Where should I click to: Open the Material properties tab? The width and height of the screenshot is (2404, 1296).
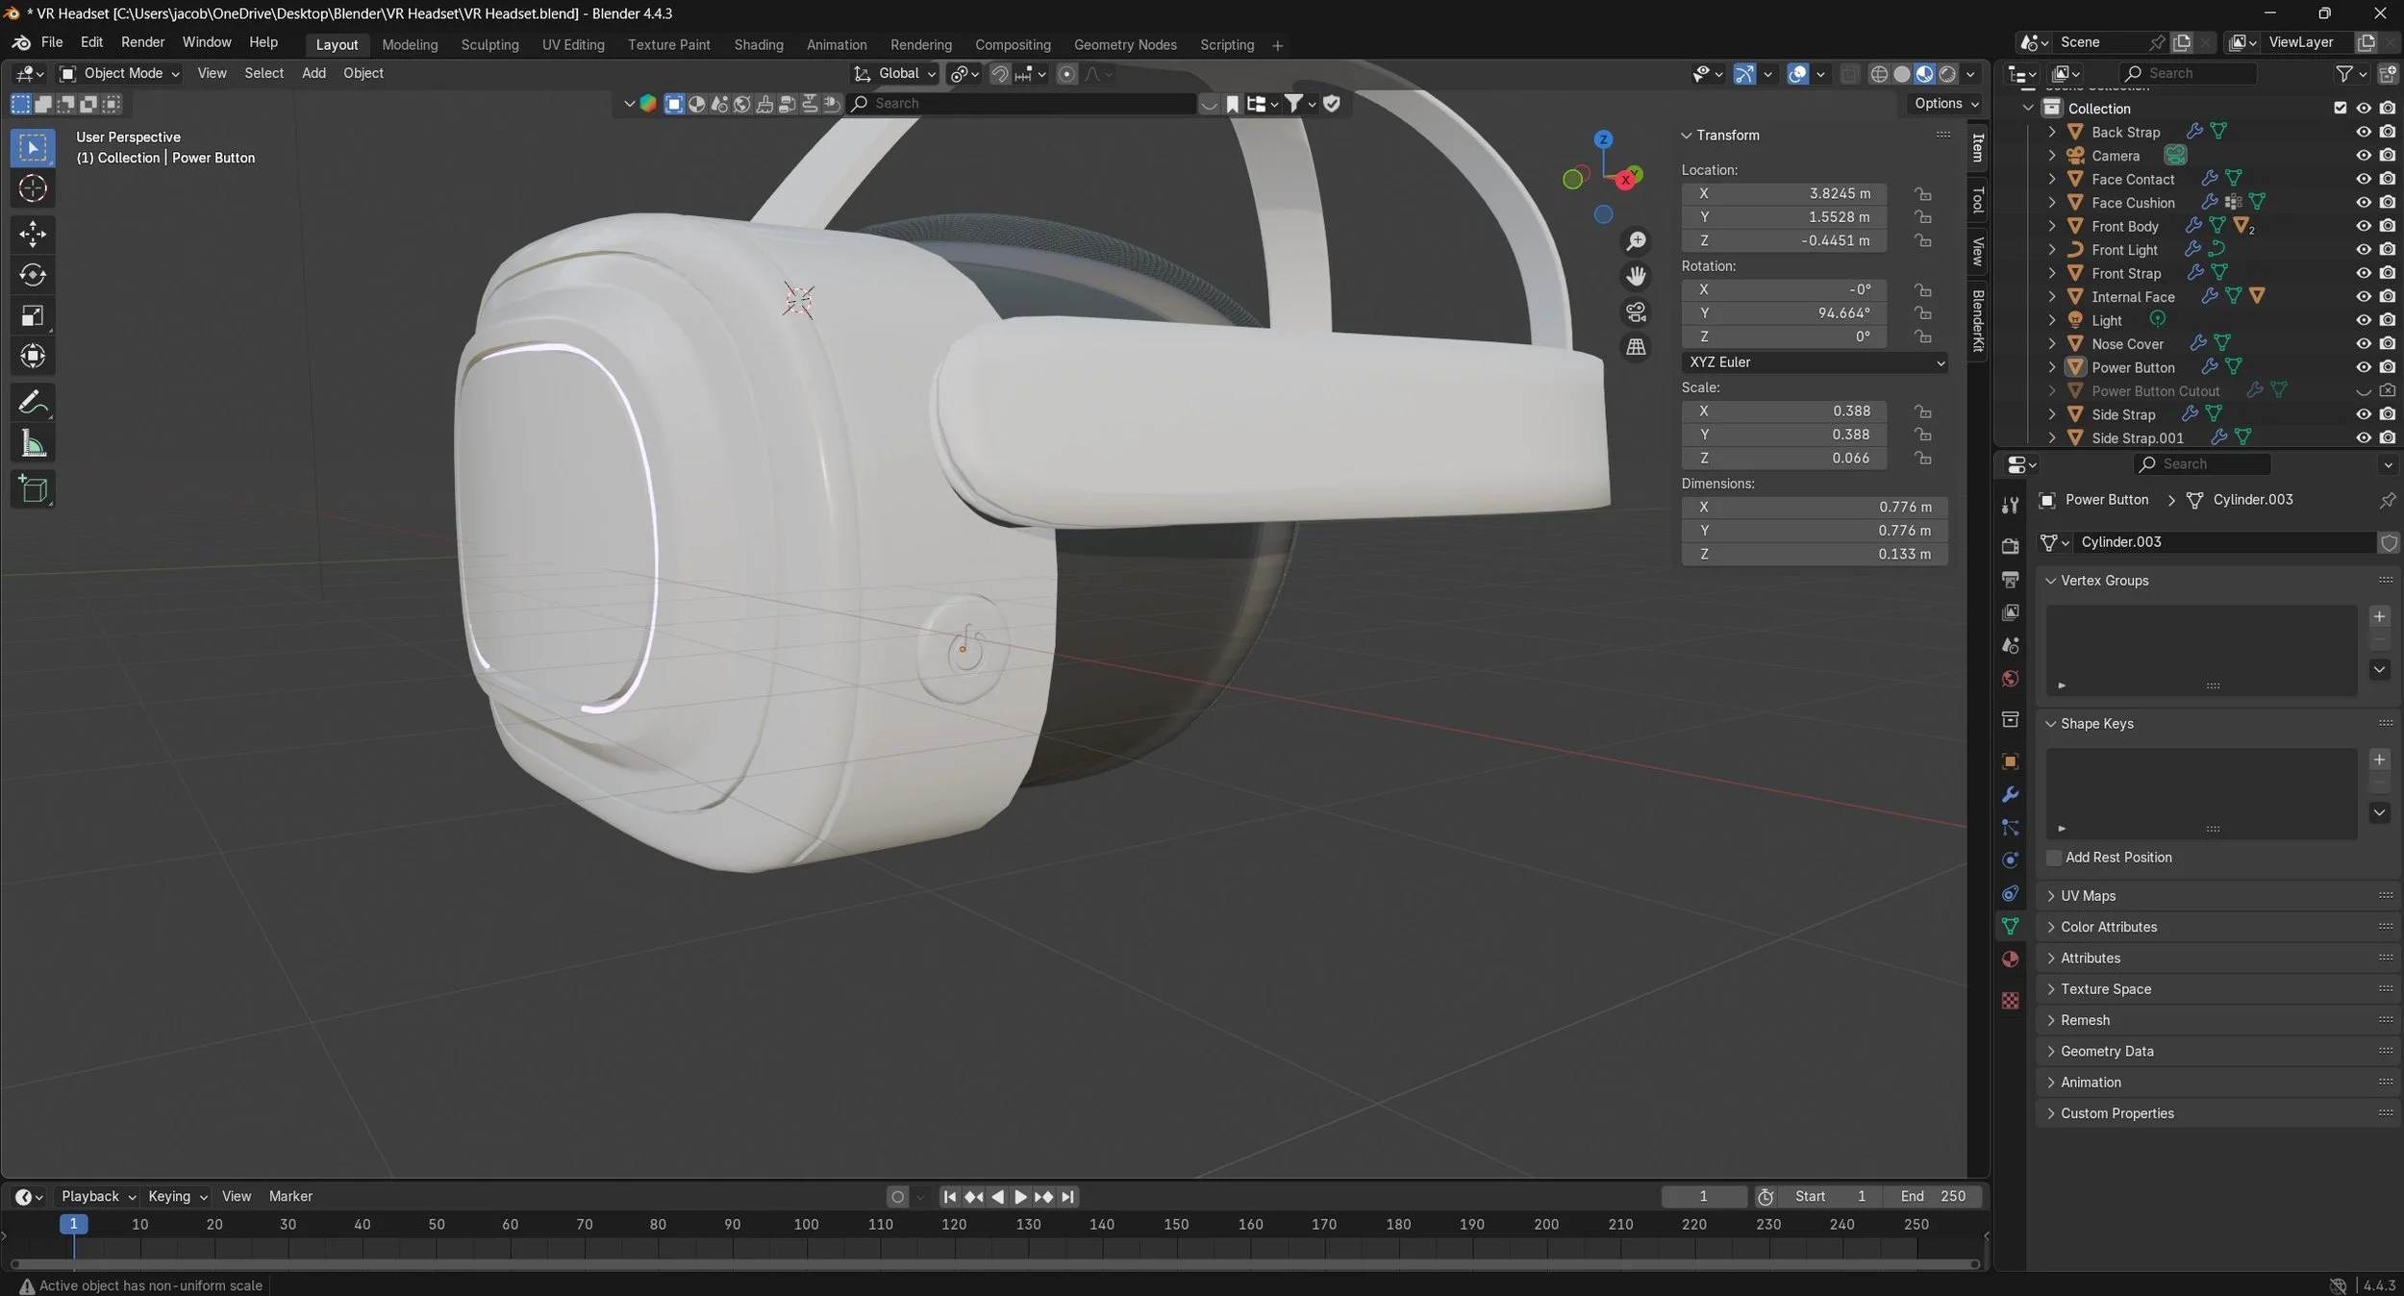tap(2010, 960)
